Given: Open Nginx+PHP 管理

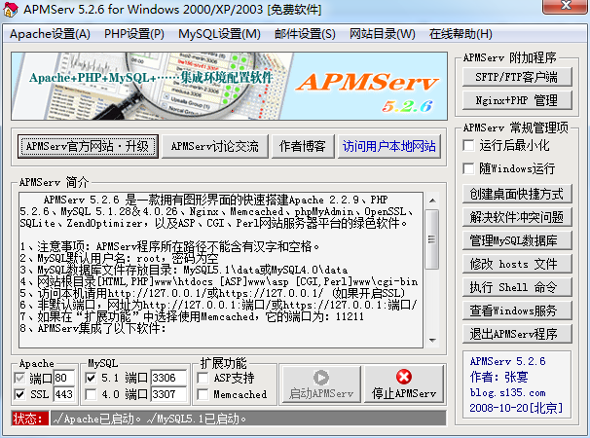Looking at the screenshot, I should 517,100.
